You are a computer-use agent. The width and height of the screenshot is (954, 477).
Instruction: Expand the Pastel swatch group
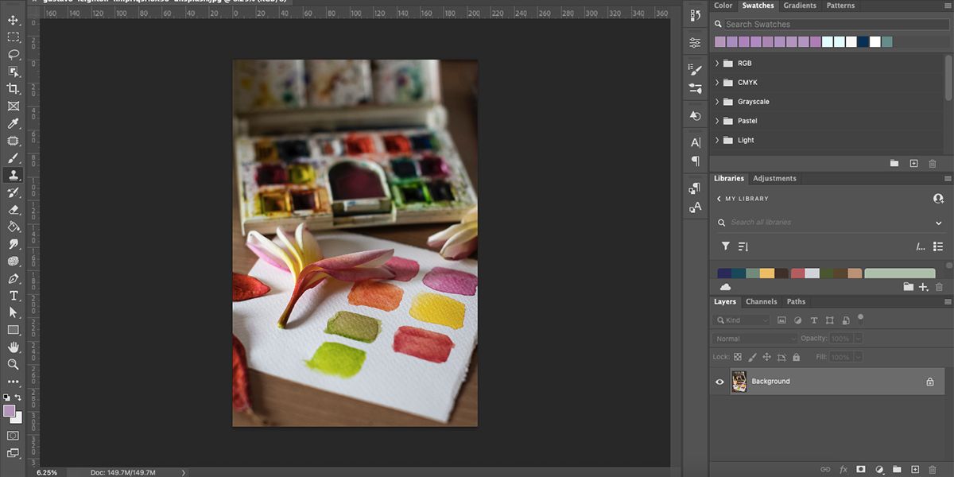coord(717,121)
